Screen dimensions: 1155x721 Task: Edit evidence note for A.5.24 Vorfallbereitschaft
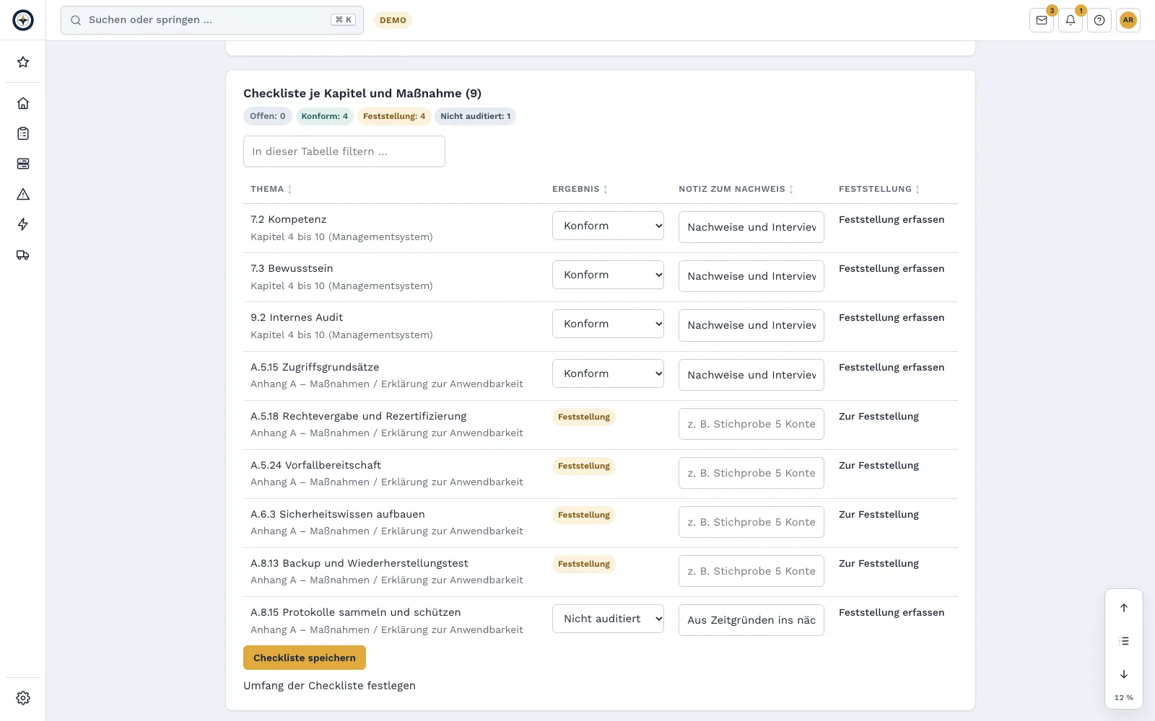click(751, 473)
